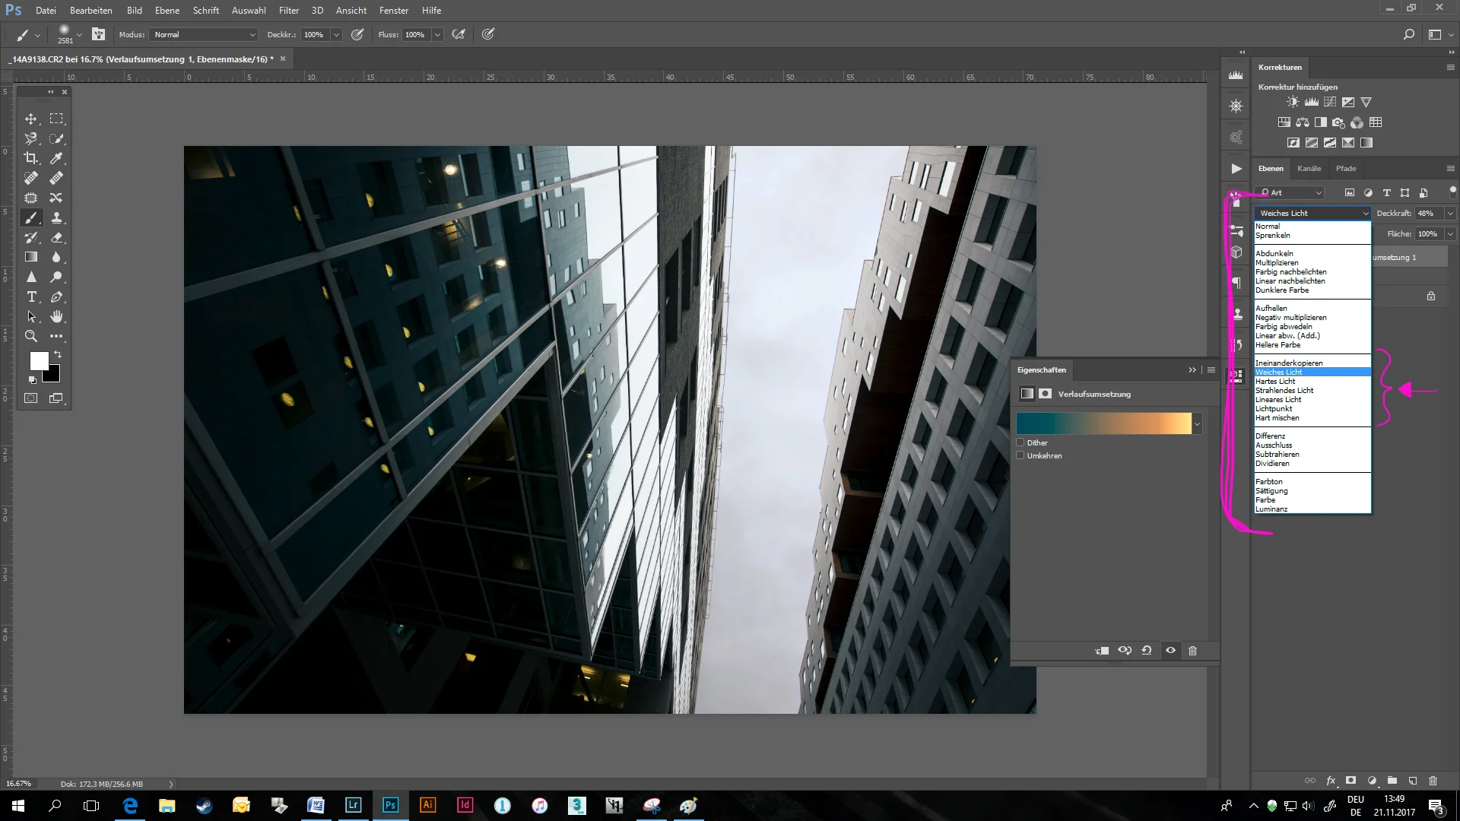Toggle pressure for opacity in options bar
Screen dimensions: 1460x821
[x=357, y=34]
